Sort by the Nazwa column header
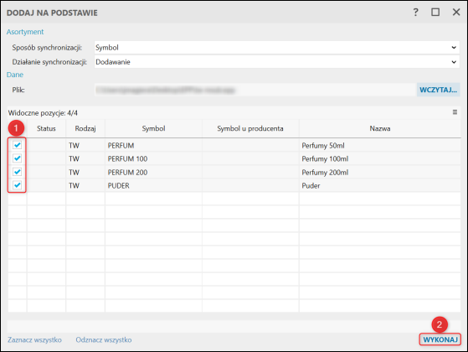 point(379,128)
